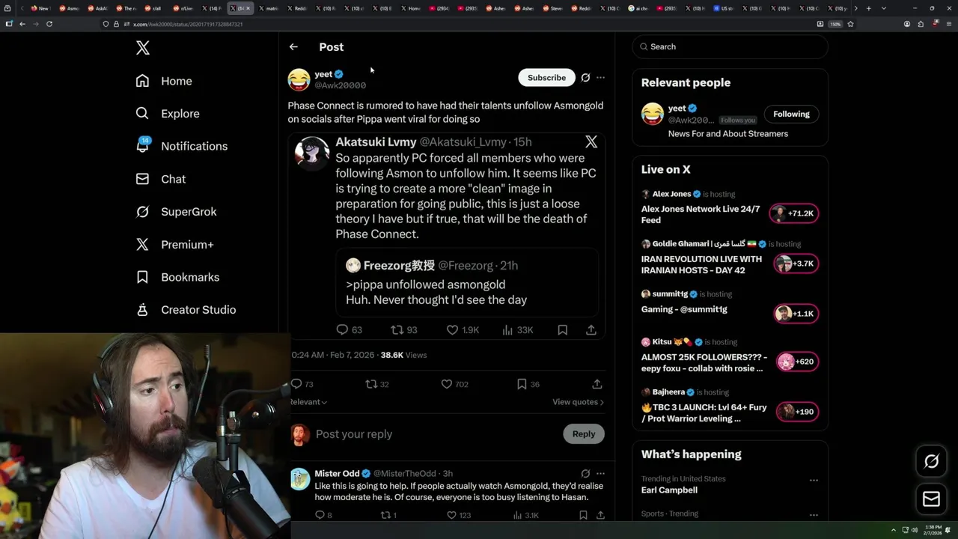Click the Search box

(x=730, y=46)
